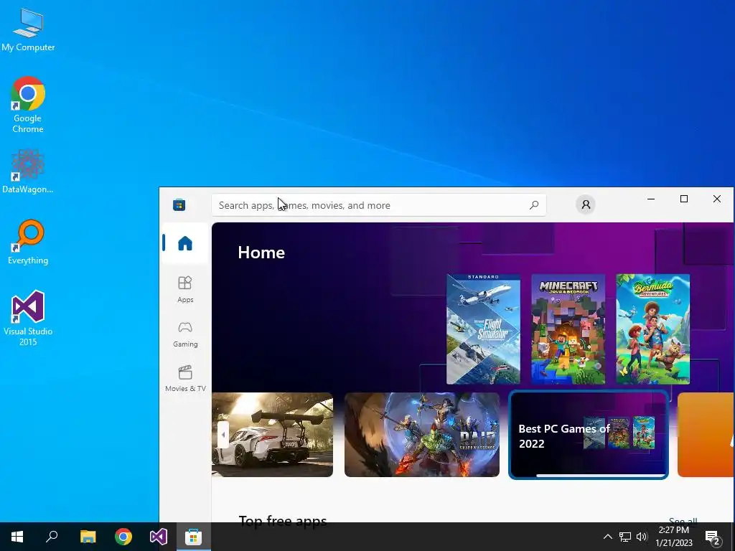This screenshot has height=551, width=735.
Task: Click Microsoft Store taskbar icon
Action: tap(193, 537)
